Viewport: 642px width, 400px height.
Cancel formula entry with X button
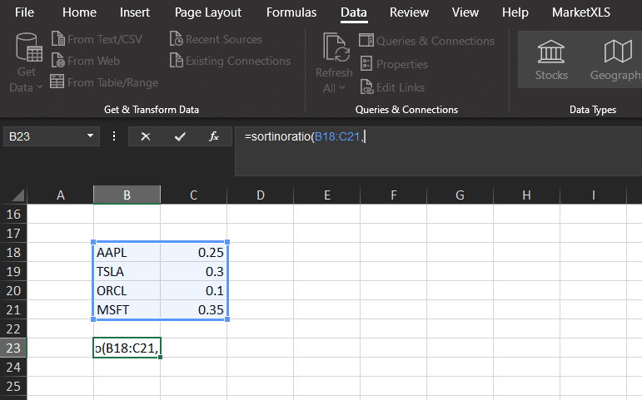pos(146,136)
